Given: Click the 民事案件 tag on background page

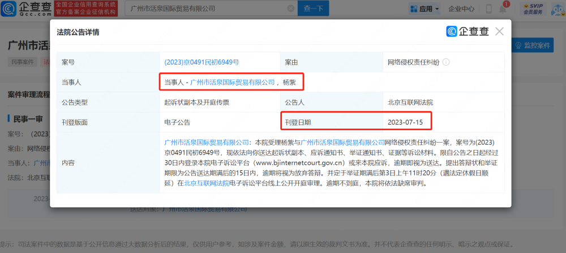Looking at the screenshot, I should 23,62.
